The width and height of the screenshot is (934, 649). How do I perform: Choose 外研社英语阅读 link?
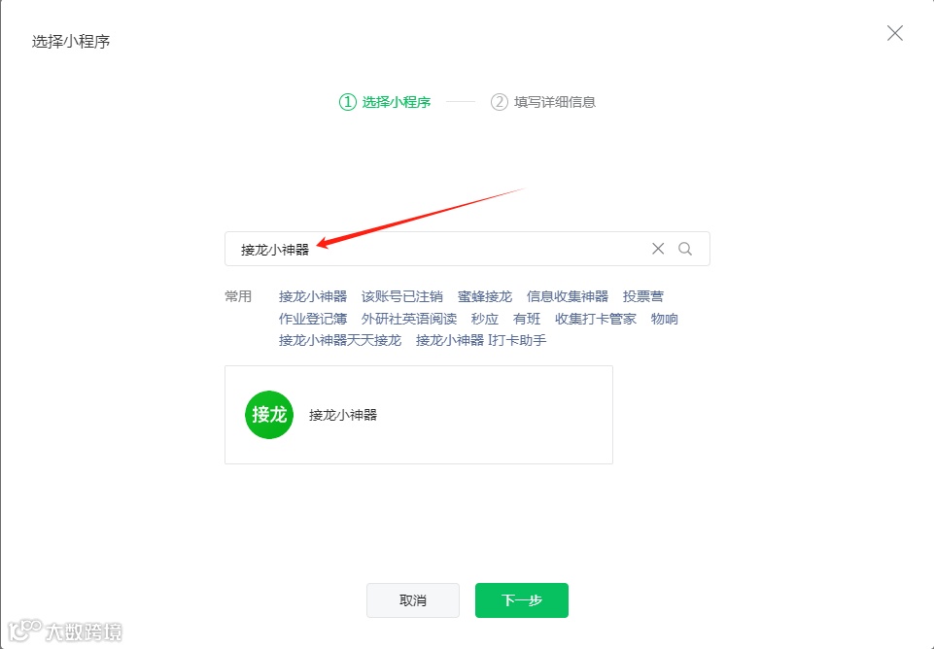pos(409,319)
